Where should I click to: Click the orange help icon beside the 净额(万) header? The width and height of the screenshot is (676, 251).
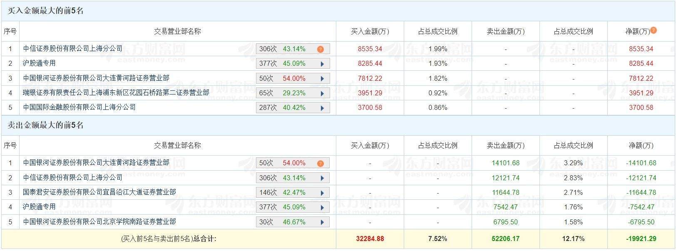tap(654, 30)
